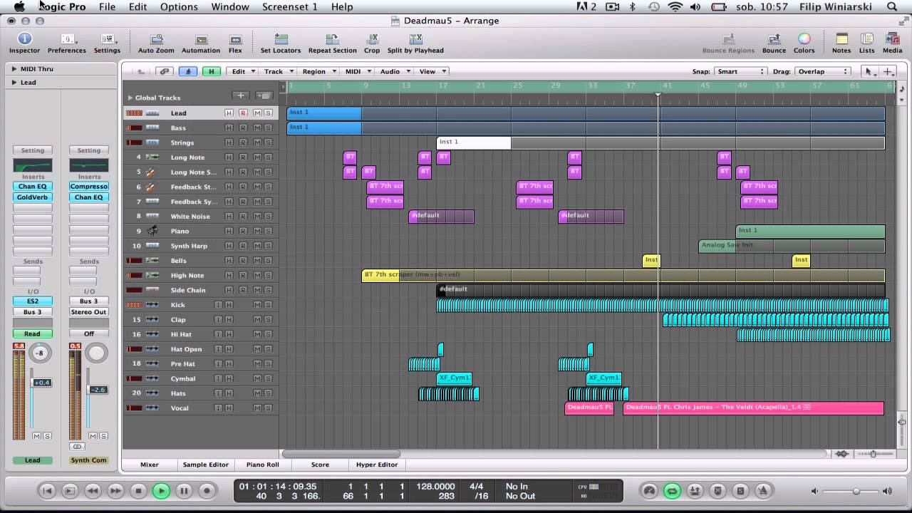Click the Flex toolbar icon

tap(235, 39)
